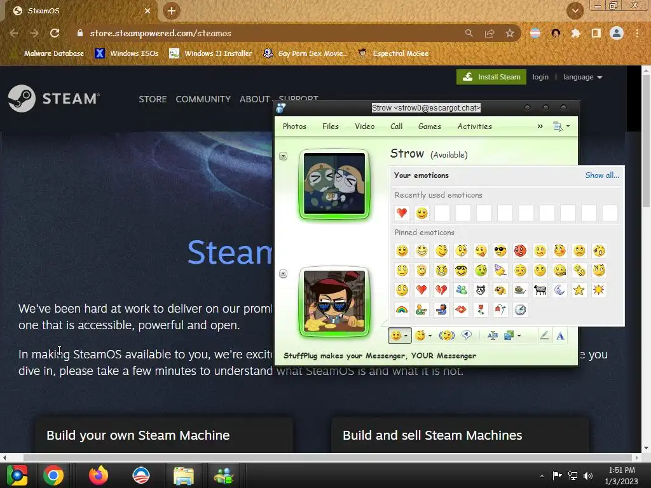
Task: Pick the rainbow emoticon
Action: click(402, 310)
